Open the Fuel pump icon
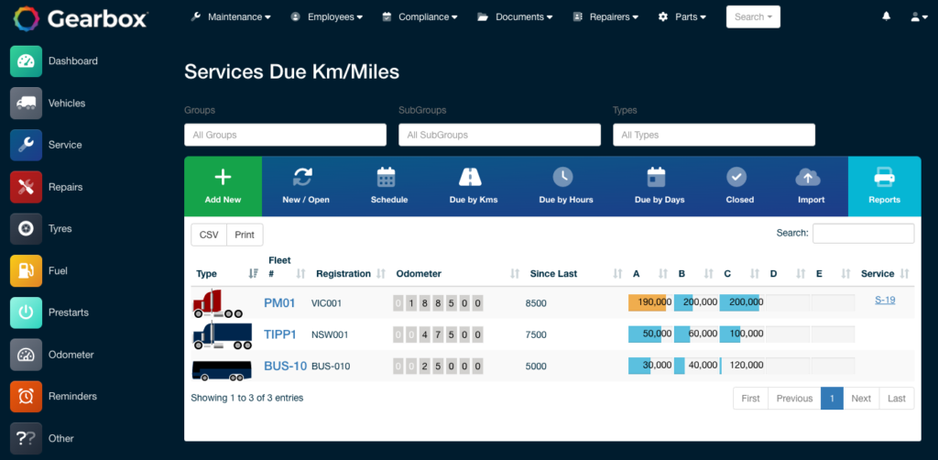The height and width of the screenshot is (460, 938). coord(27,271)
